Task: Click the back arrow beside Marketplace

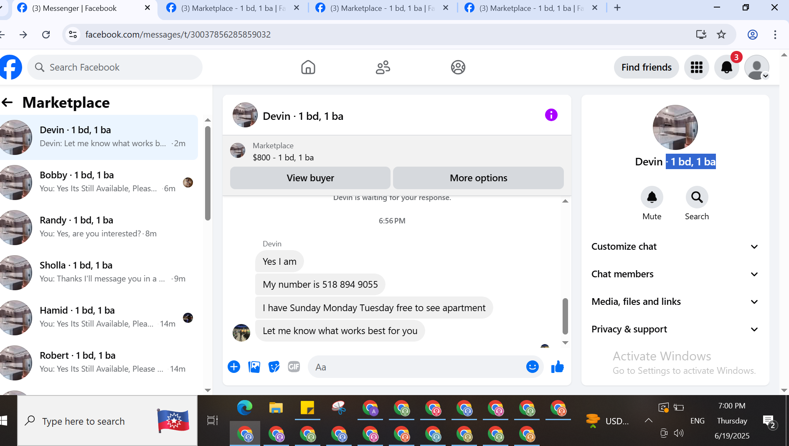Action: point(7,102)
